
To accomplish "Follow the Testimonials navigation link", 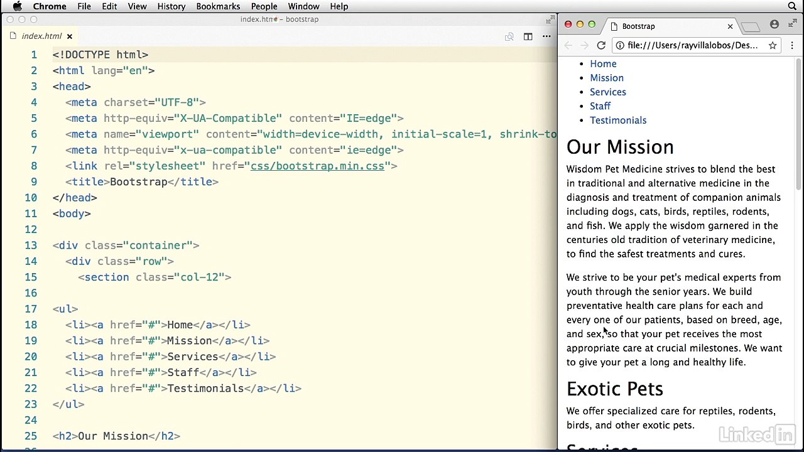I will (x=618, y=121).
